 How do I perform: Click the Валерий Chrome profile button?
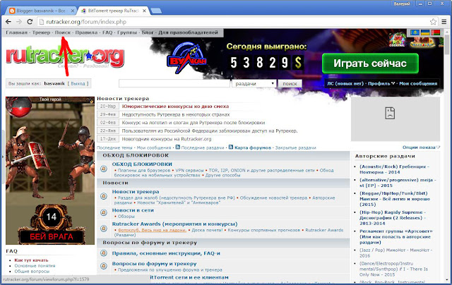402,4
